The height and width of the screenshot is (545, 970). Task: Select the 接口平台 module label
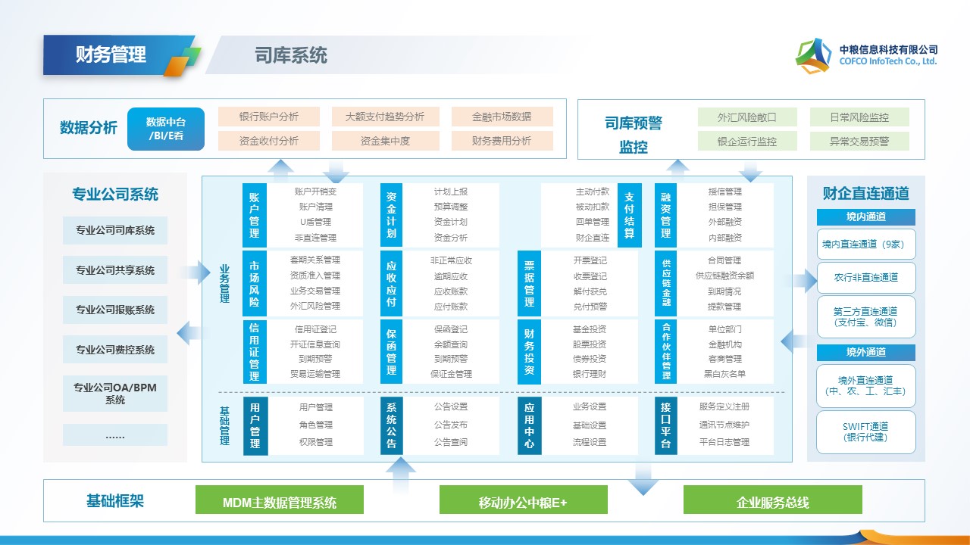tap(665, 425)
